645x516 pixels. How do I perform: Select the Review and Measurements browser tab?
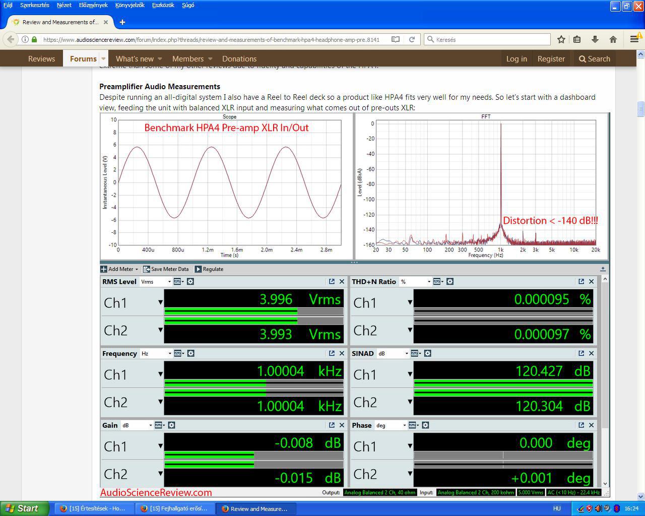point(60,22)
